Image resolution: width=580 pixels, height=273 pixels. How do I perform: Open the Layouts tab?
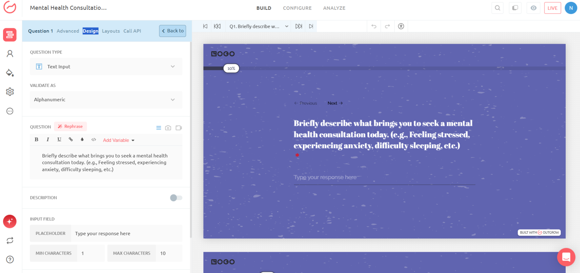(x=111, y=31)
